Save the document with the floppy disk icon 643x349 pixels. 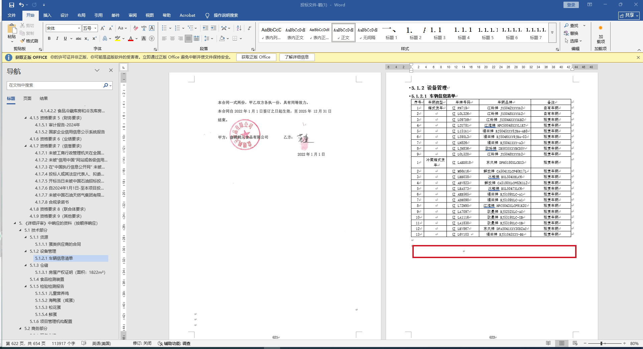click(11, 5)
